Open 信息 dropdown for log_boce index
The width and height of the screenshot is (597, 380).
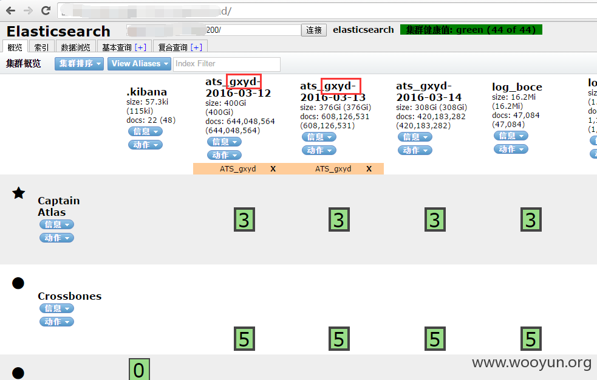click(511, 136)
